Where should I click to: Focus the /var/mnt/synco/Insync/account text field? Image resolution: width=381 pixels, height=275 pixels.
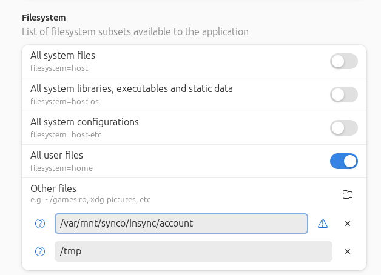[x=181, y=224]
